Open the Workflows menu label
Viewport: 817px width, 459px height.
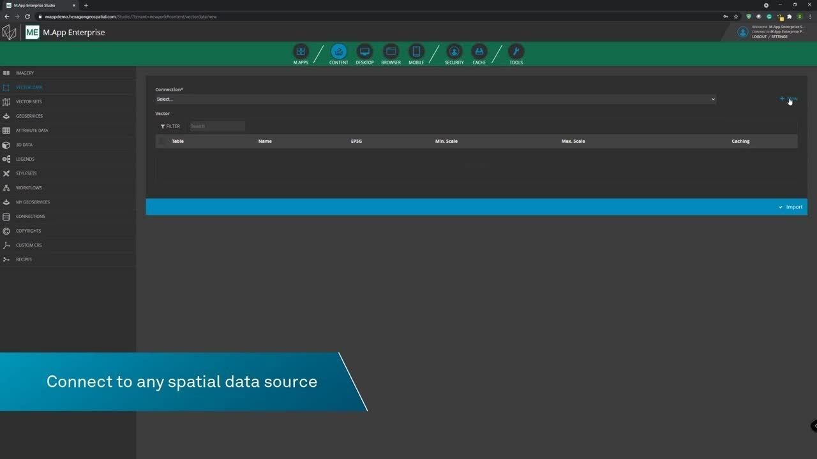pos(29,188)
